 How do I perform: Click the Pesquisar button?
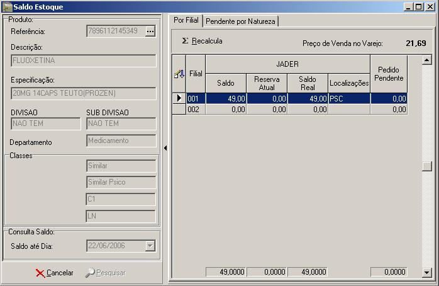106,273
